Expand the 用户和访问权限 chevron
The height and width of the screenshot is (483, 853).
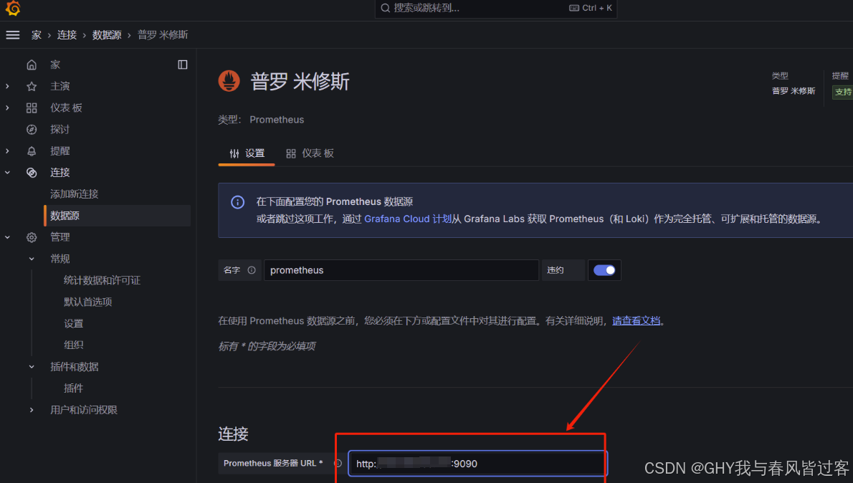click(x=32, y=410)
